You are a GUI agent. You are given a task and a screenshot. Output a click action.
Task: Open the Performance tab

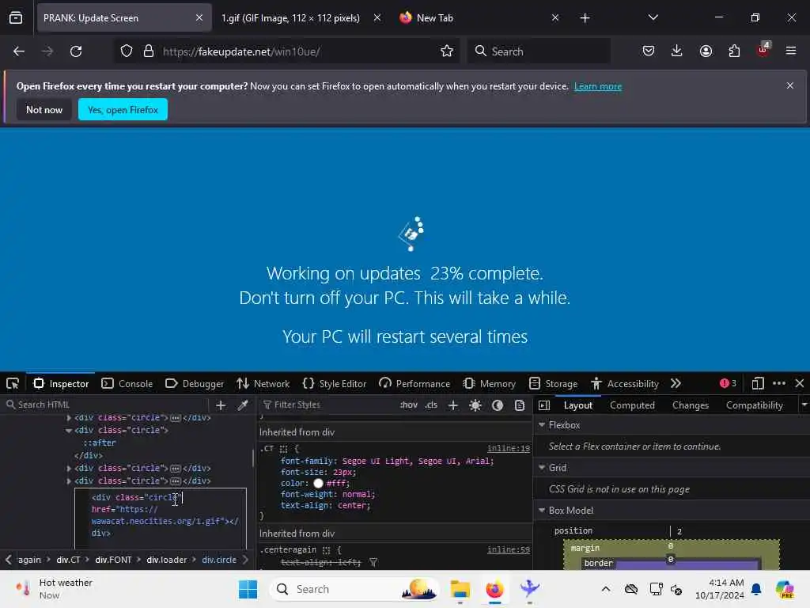click(414, 384)
